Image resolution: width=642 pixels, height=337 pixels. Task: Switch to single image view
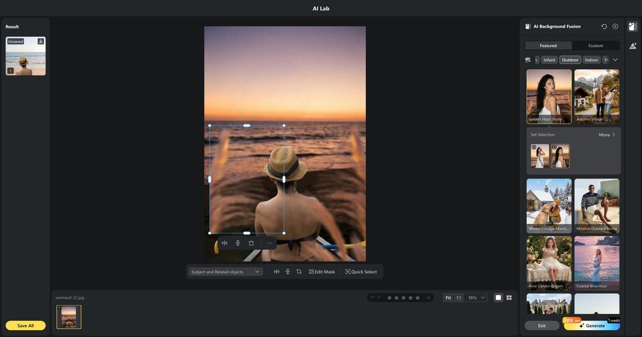(498, 297)
